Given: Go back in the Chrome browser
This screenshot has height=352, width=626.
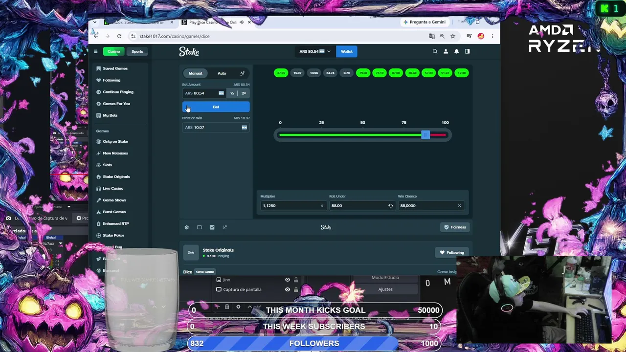Looking at the screenshot, I should (96, 36).
